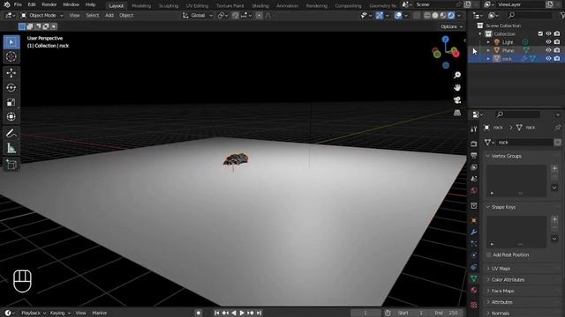565x317 pixels.
Task: Open Global transform orientation dropdown
Action: (x=198, y=16)
